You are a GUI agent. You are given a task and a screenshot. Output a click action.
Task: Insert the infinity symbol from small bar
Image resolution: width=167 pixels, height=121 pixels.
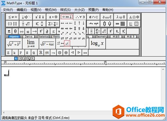(22, 31)
